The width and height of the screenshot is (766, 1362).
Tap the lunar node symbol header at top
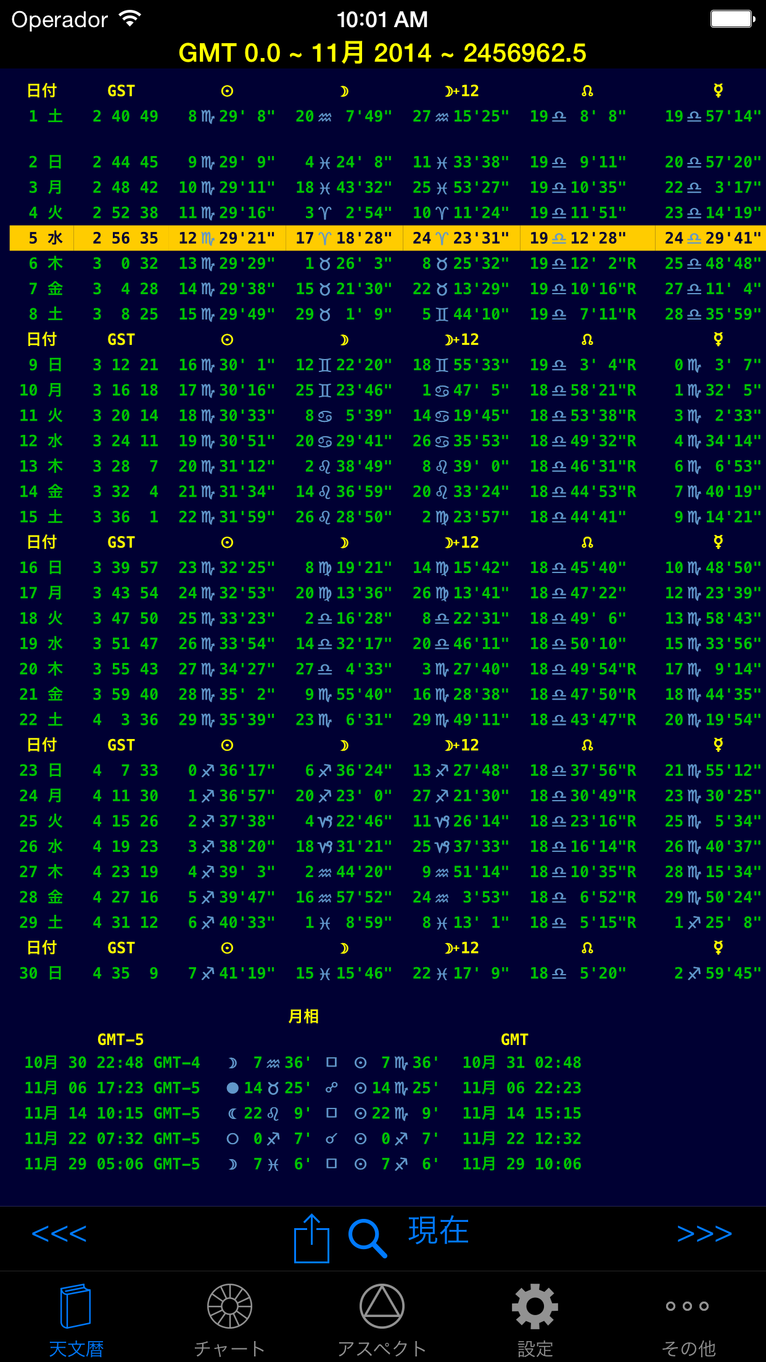click(x=587, y=91)
